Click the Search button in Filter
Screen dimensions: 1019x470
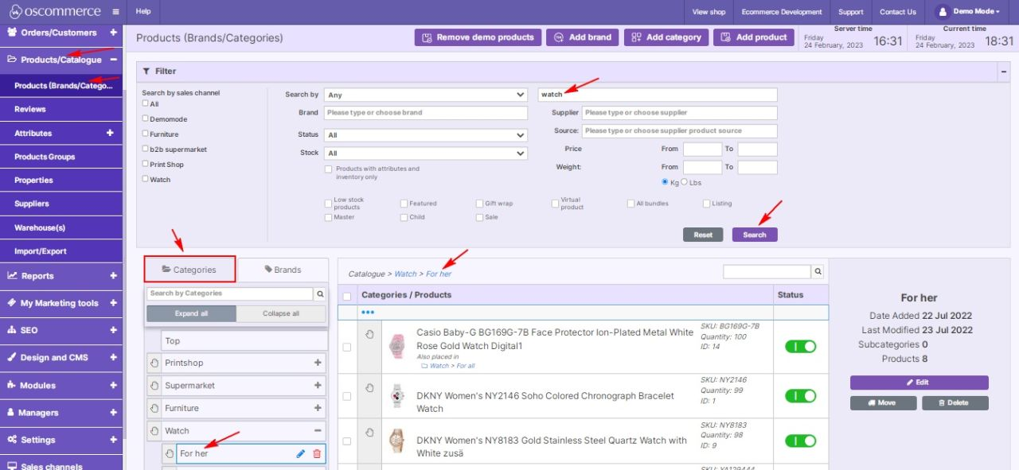[755, 235]
